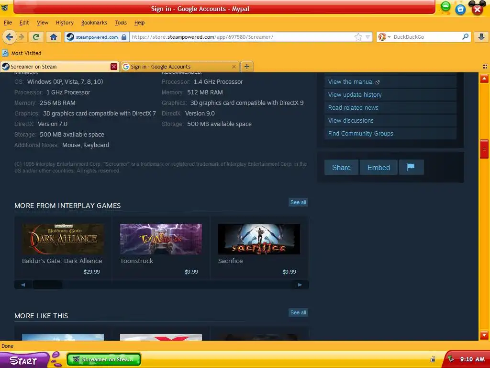Click the carousel horizontal scrollbar thumb
490x368 pixels.
tap(47, 285)
